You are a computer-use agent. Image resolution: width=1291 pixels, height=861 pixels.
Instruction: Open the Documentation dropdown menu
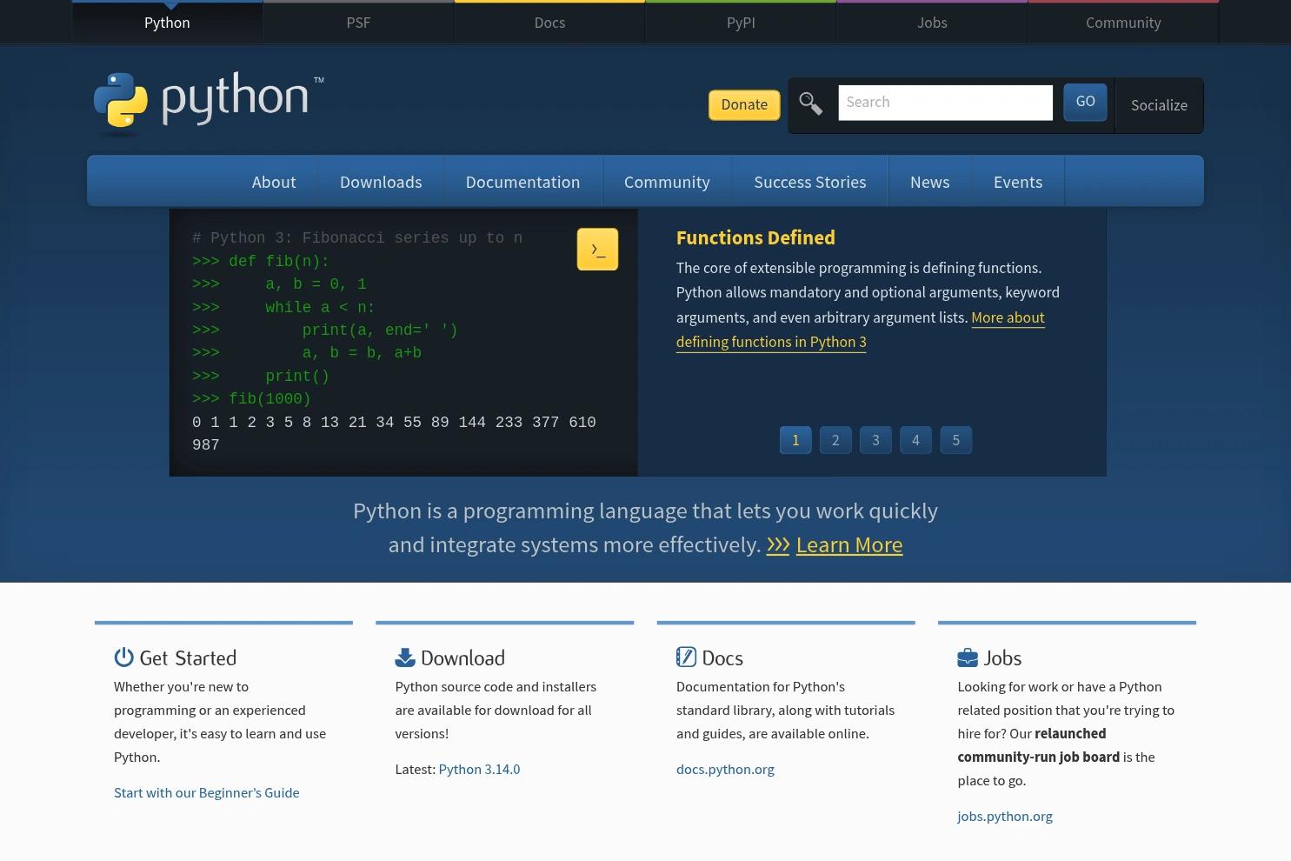click(522, 181)
